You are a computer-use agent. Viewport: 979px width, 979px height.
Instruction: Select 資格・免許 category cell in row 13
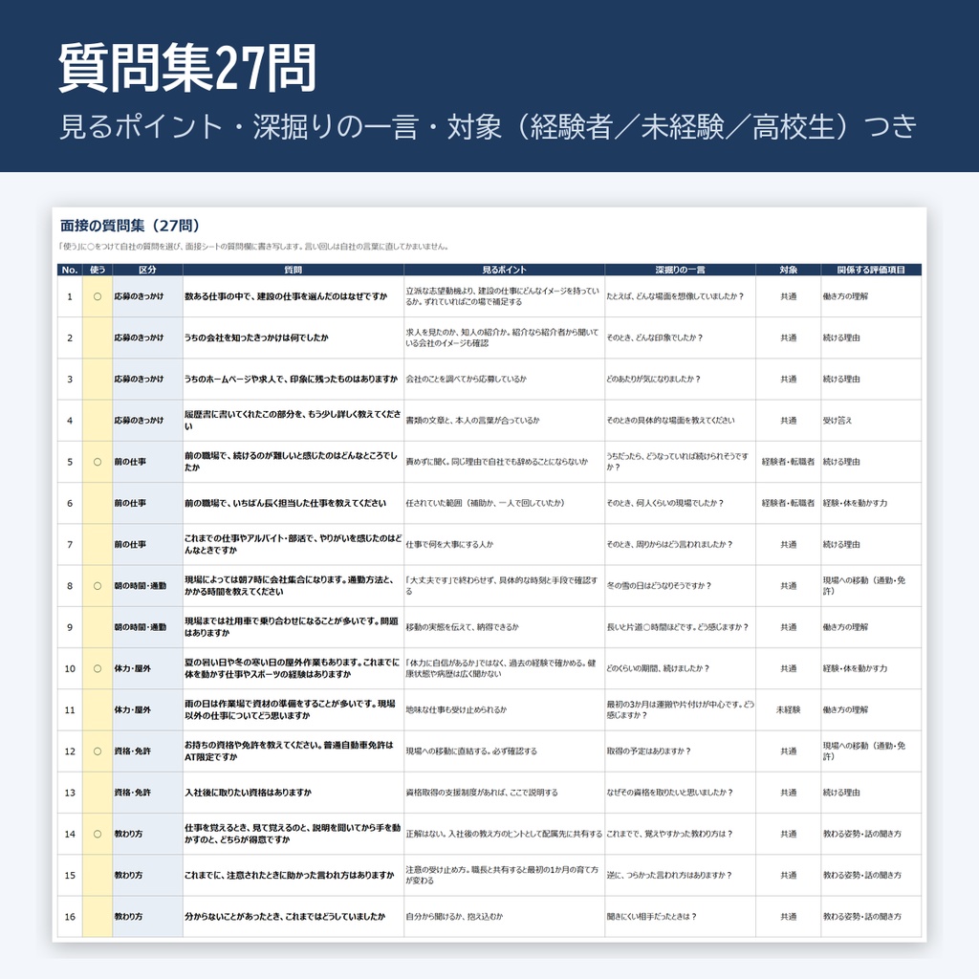tap(147, 793)
